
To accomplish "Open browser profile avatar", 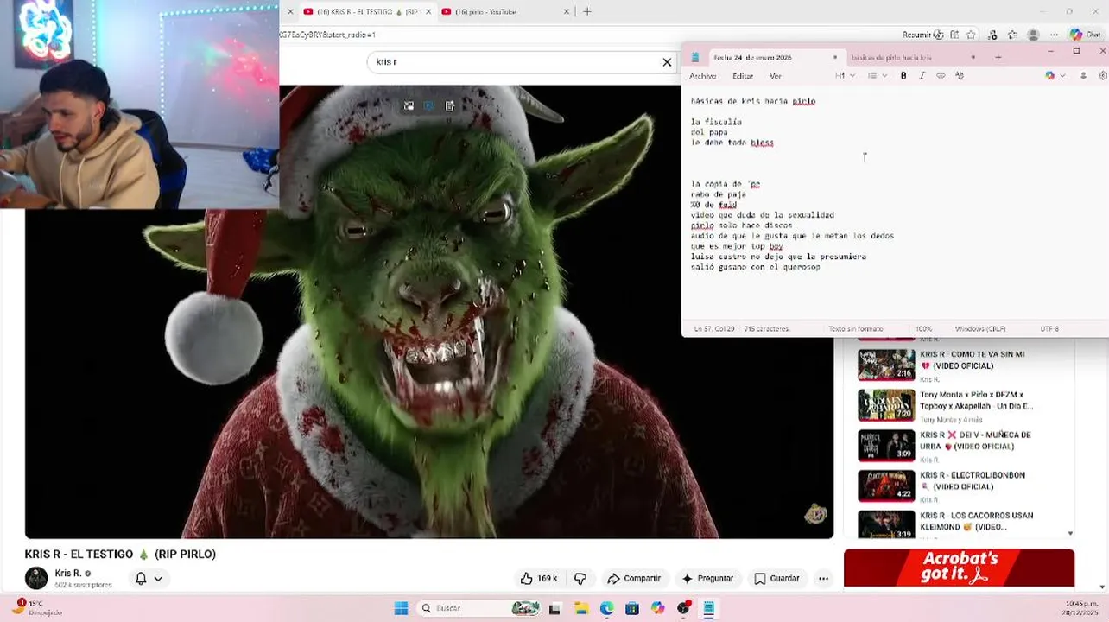I will pyautogui.click(x=1033, y=35).
